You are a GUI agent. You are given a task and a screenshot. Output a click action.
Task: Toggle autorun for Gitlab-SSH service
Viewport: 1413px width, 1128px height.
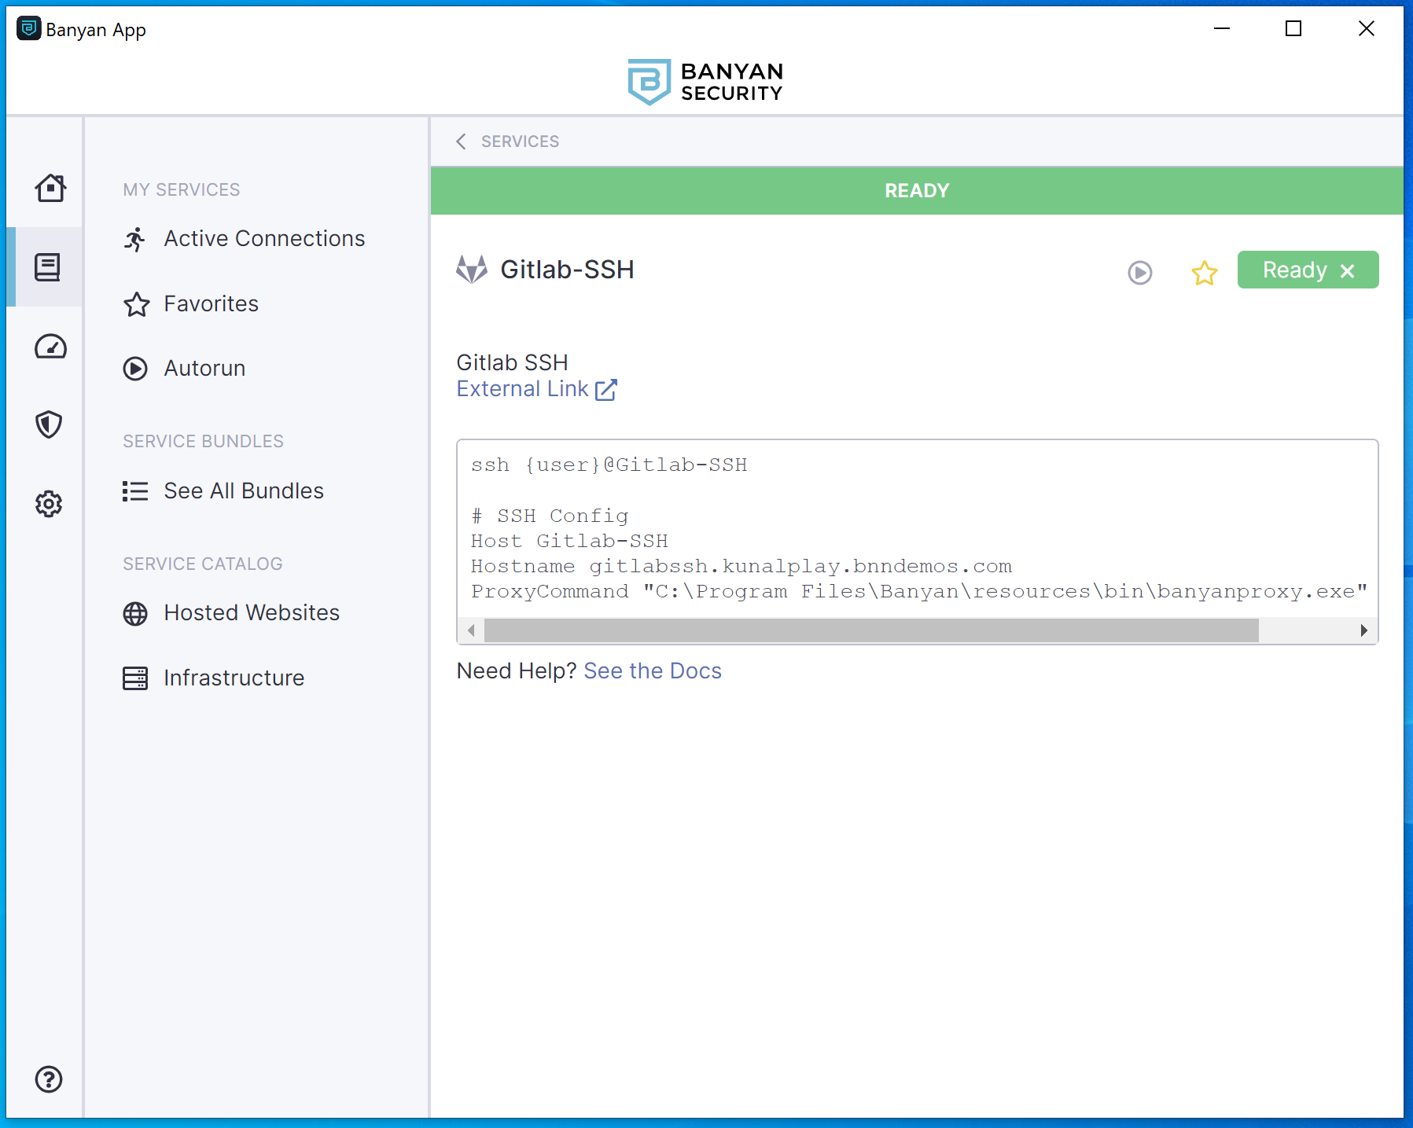coord(1140,273)
